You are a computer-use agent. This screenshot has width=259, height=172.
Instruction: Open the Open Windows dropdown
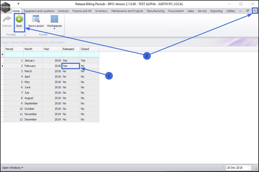(12, 168)
